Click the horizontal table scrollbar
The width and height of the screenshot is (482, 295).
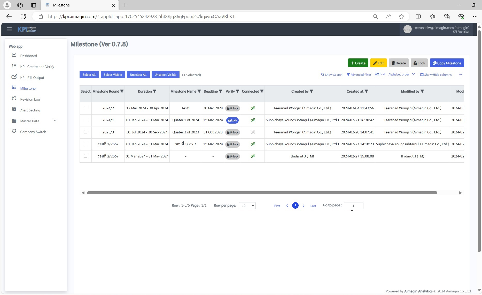click(262, 193)
